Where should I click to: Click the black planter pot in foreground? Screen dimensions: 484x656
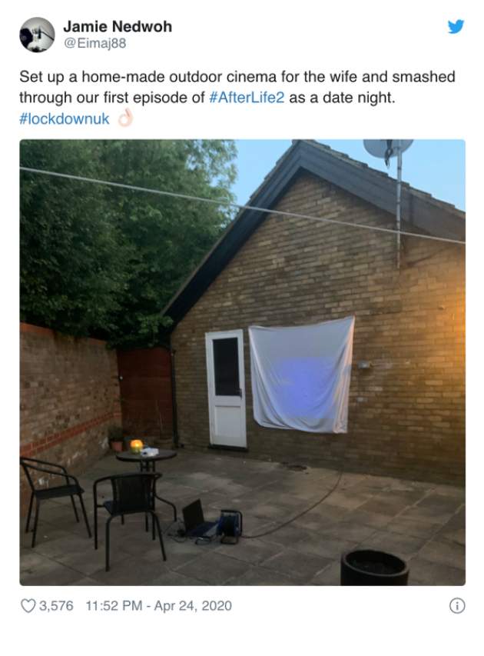point(374,568)
